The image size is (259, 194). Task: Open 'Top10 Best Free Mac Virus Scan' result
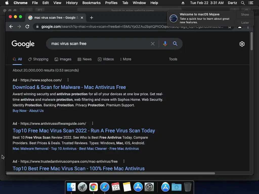coord(79,168)
